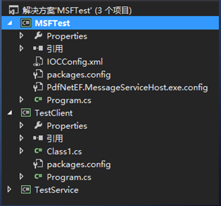Click the XML file icon for IOCConfig.xml
This screenshot has width=221, height=206.
(x=38, y=62)
